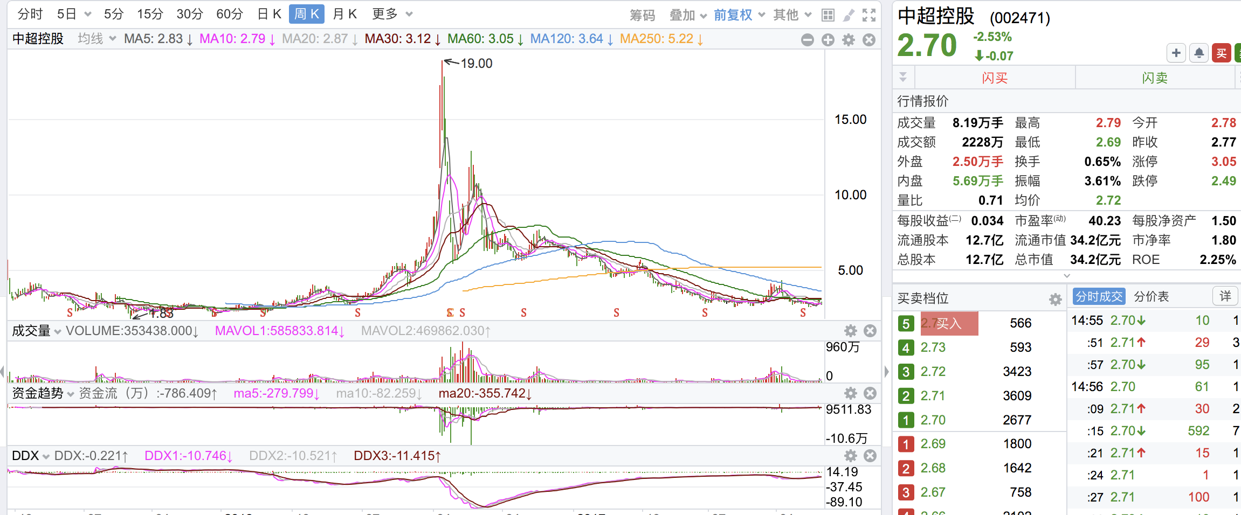
Task: Click the 闪卖 quick sell button
Action: coord(1154,78)
